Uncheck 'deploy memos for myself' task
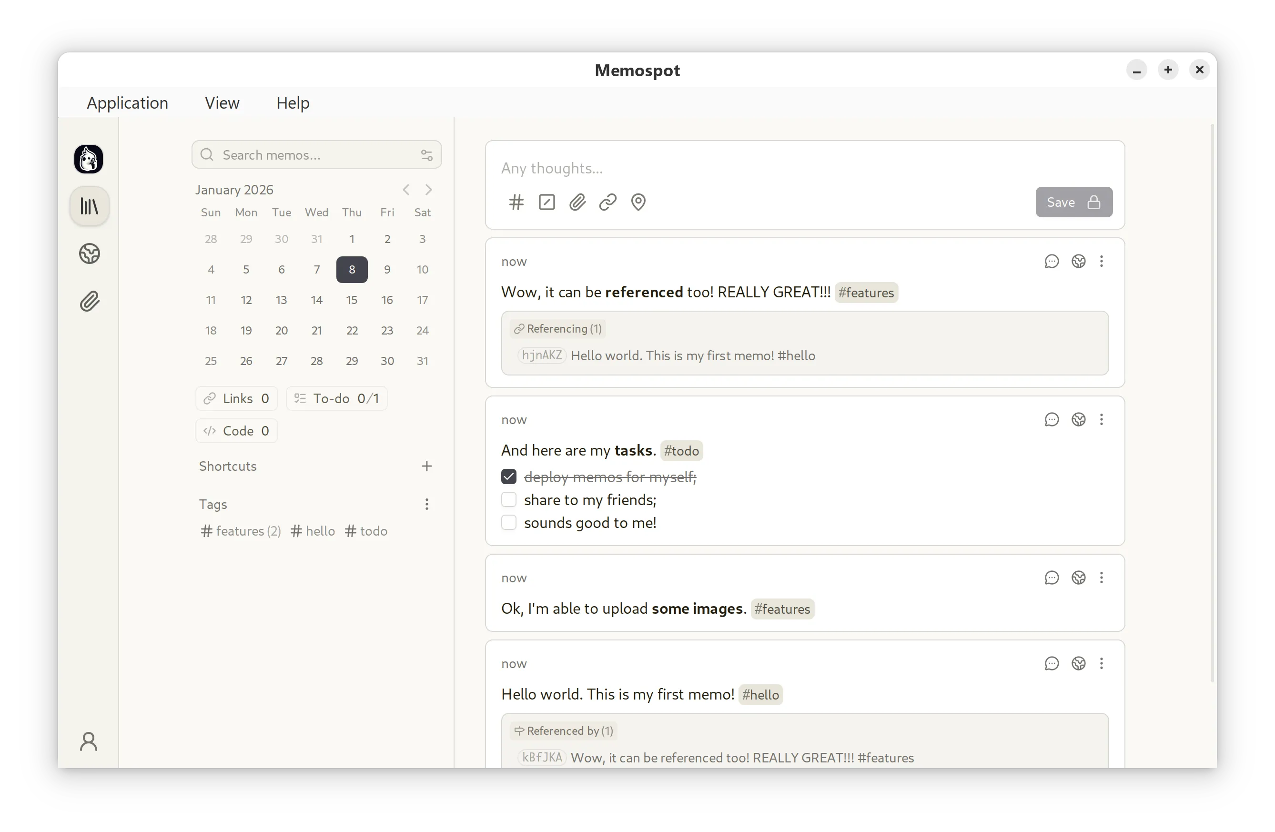The height and width of the screenshot is (832, 1275). pyautogui.click(x=508, y=476)
